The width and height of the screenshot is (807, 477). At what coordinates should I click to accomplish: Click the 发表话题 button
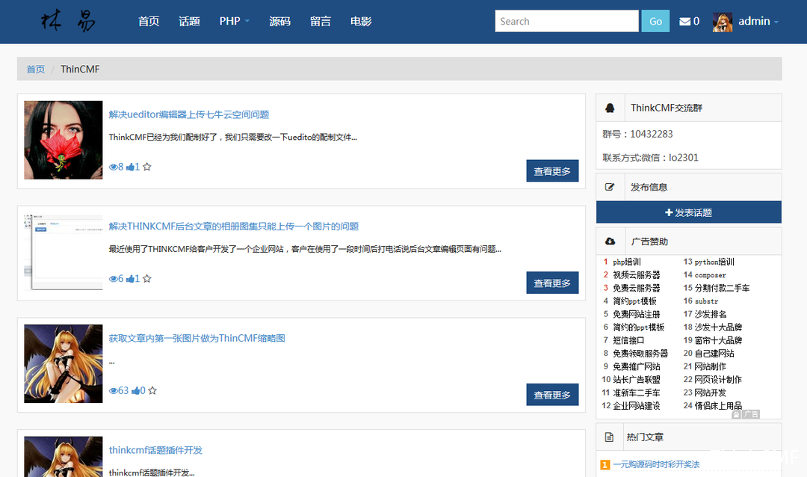tap(689, 212)
